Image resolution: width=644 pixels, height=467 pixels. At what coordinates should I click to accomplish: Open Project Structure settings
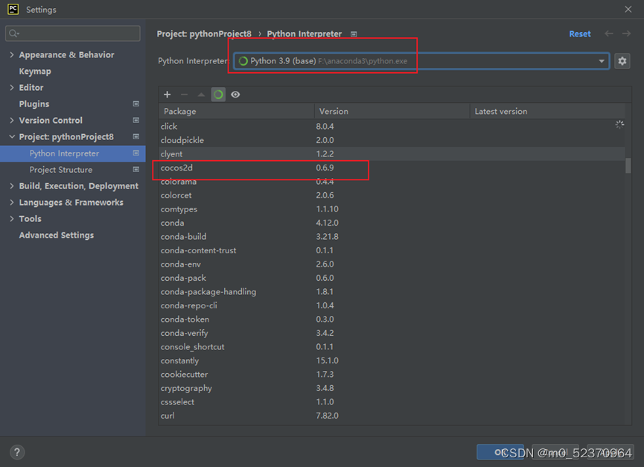click(x=61, y=170)
